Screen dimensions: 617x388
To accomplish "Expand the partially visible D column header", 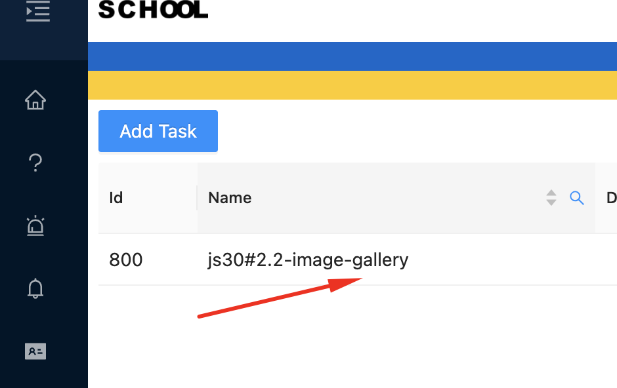I will 611,197.
